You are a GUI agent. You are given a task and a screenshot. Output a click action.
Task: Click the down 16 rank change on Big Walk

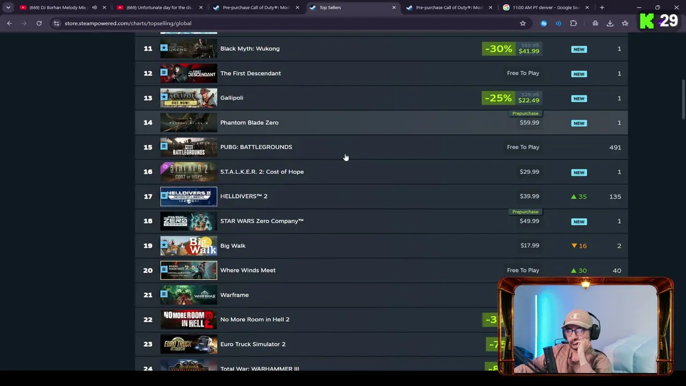(x=579, y=246)
